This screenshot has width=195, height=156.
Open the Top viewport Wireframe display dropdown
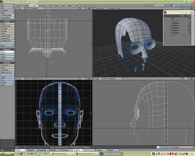pyautogui.click(x=38, y=8)
